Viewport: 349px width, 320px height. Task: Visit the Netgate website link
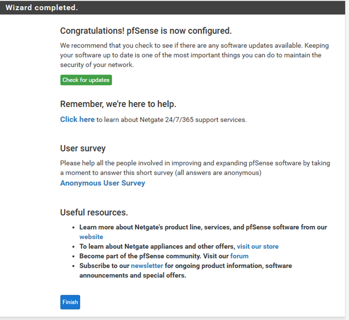click(x=91, y=237)
